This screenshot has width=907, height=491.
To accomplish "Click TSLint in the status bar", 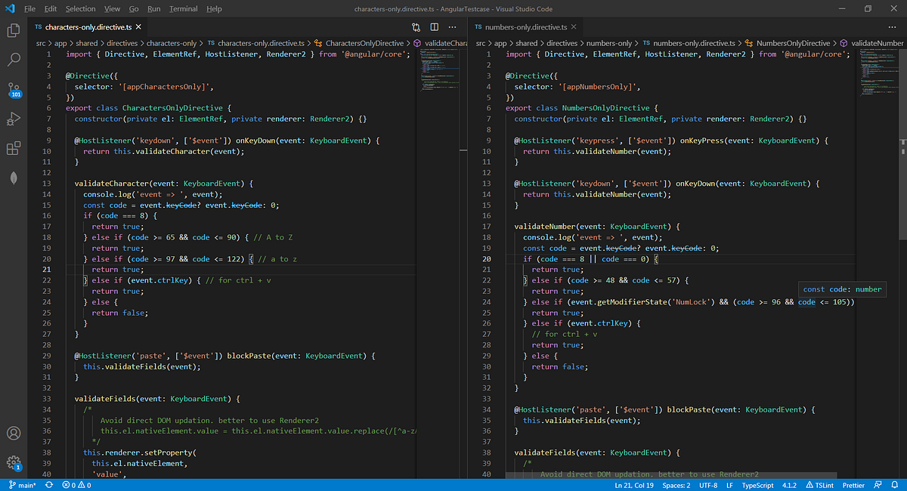I will click(x=821, y=485).
